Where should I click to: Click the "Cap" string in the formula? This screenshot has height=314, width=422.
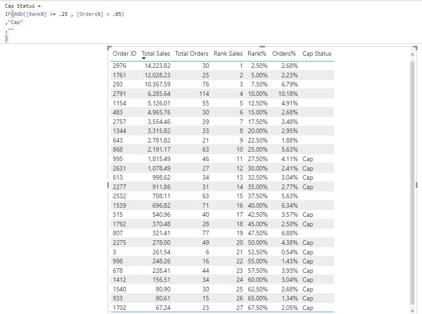pyautogui.click(x=15, y=22)
